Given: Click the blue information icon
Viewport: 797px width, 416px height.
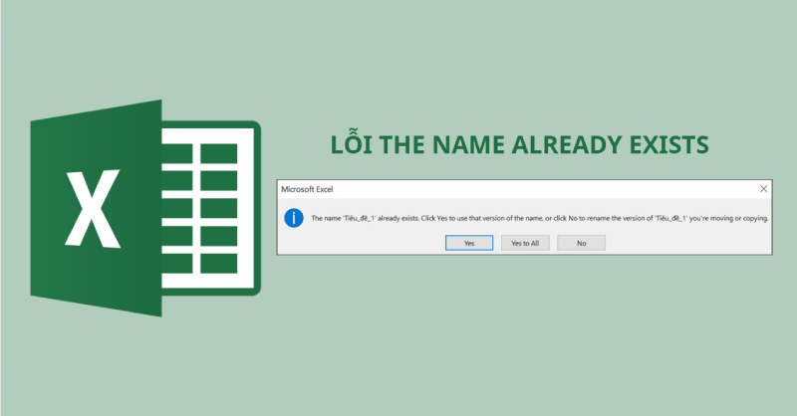Looking at the screenshot, I should 294,218.
